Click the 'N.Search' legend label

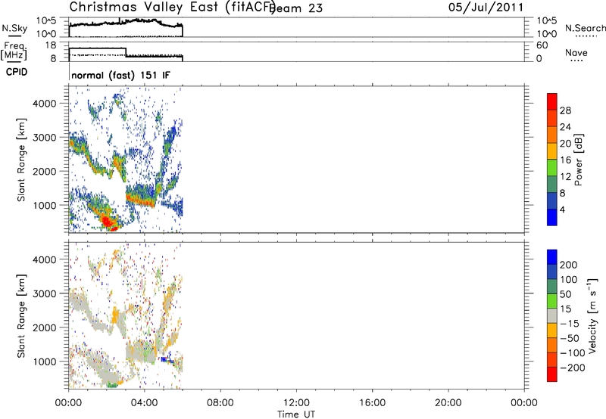coord(585,28)
